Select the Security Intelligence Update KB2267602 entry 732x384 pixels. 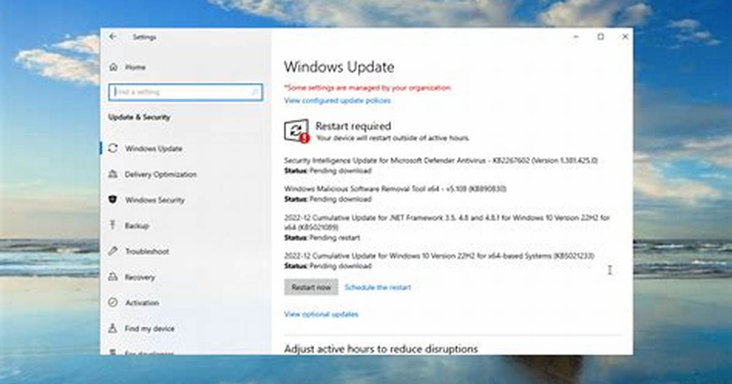[441, 165]
